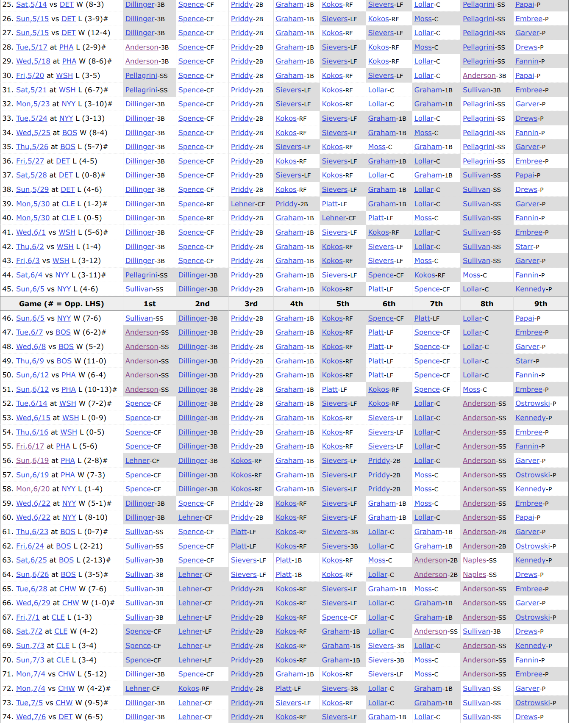This screenshot has height=723, width=570.
Task: Open Pellagrini batting 1st in game 30
Action: 141,76
